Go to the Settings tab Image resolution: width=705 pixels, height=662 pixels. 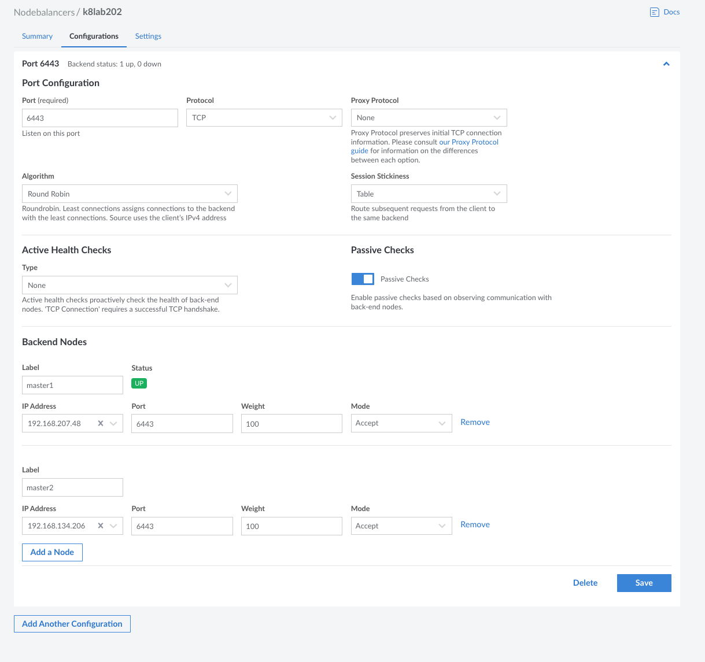pyautogui.click(x=148, y=36)
